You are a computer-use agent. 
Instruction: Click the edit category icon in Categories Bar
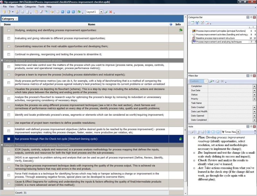coord(202,23)
